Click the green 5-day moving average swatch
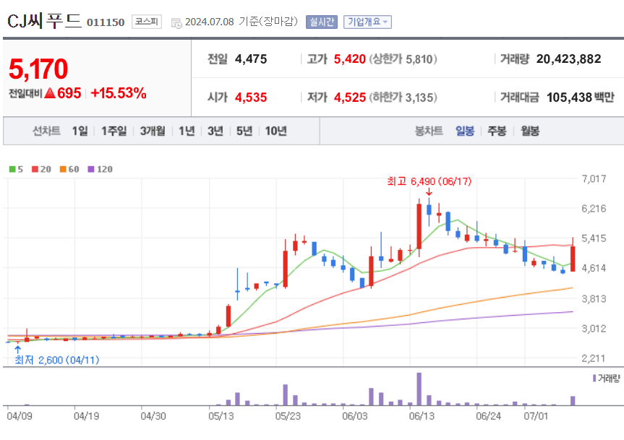624x440 pixels. tap(12, 169)
